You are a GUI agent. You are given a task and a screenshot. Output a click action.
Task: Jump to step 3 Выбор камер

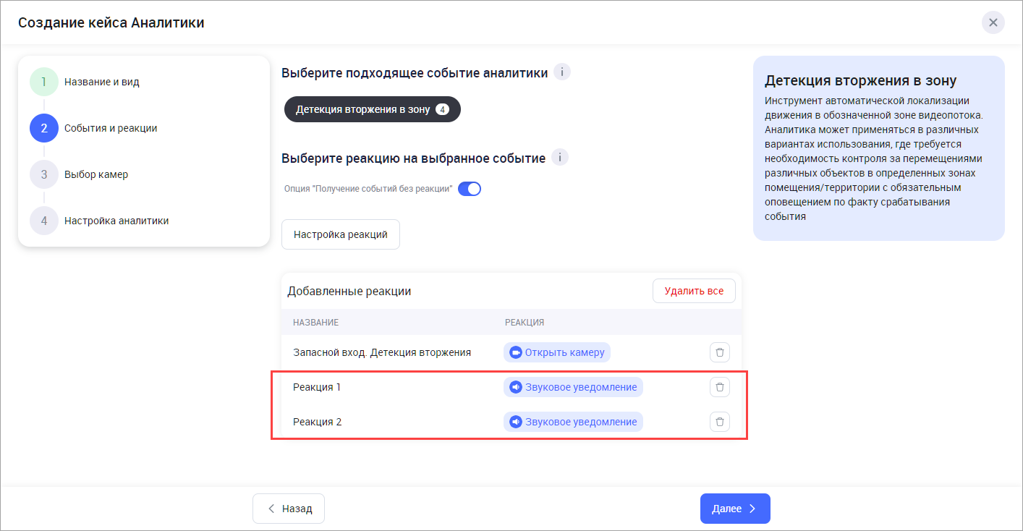click(95, 174)
